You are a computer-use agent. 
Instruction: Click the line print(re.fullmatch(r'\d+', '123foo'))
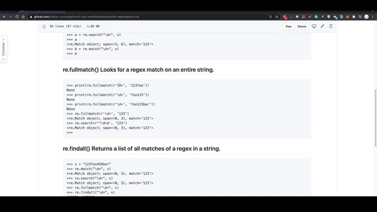tap(108, 85)
